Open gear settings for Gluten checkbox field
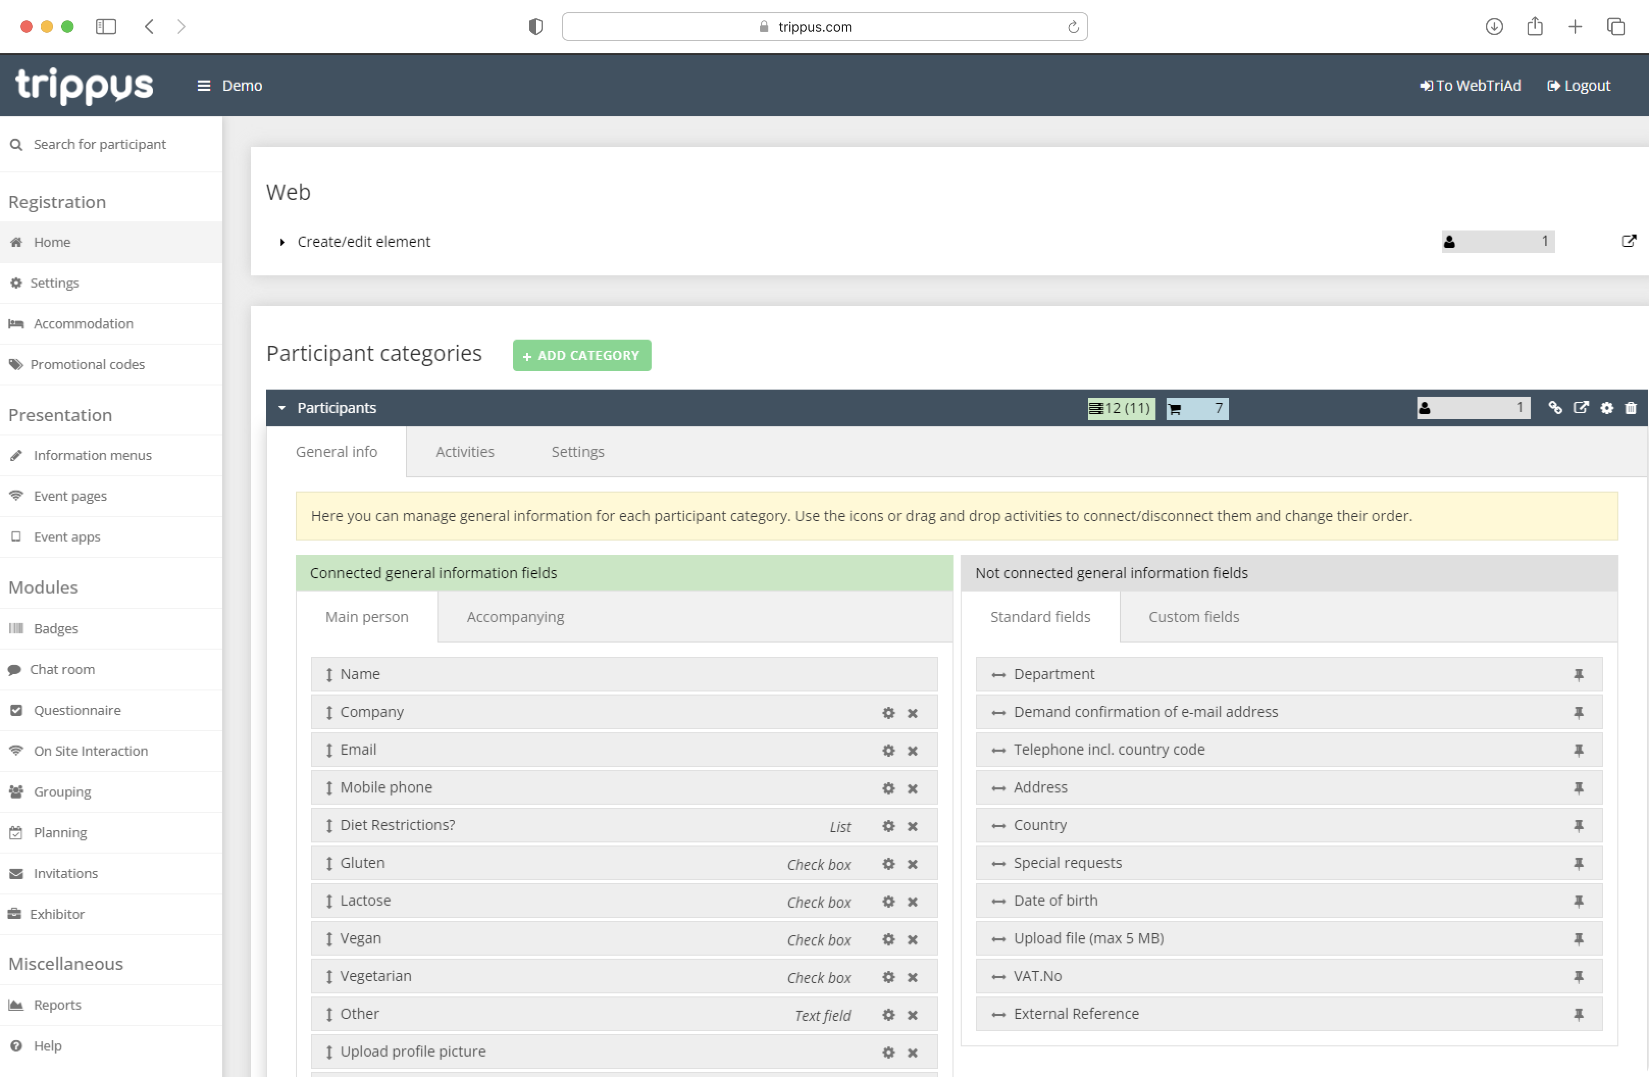 [x=888, y=863]
